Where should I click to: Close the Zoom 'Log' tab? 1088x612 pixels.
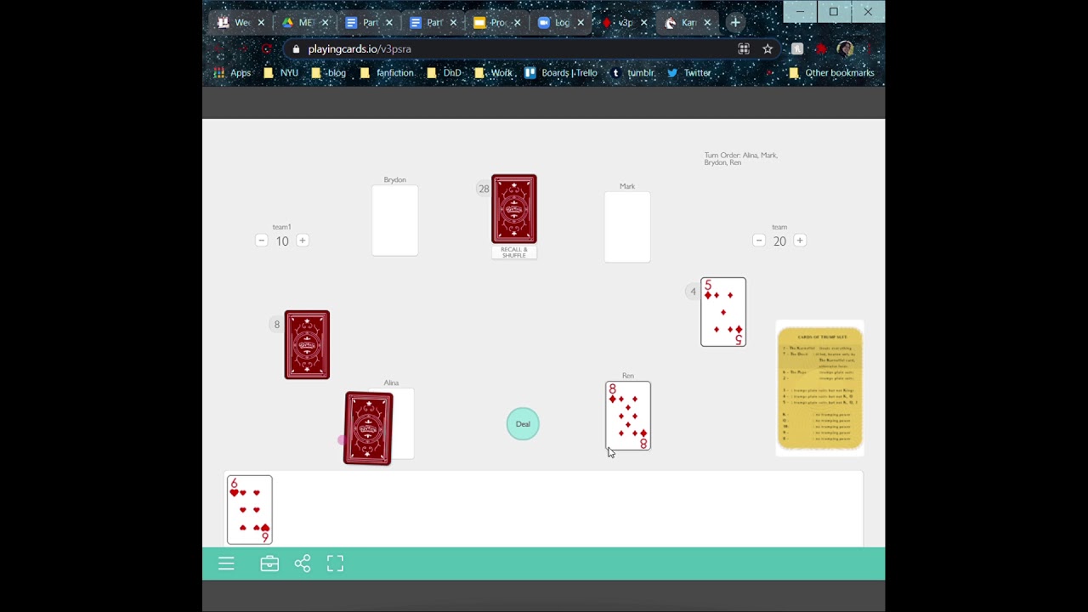coord(581,23)
